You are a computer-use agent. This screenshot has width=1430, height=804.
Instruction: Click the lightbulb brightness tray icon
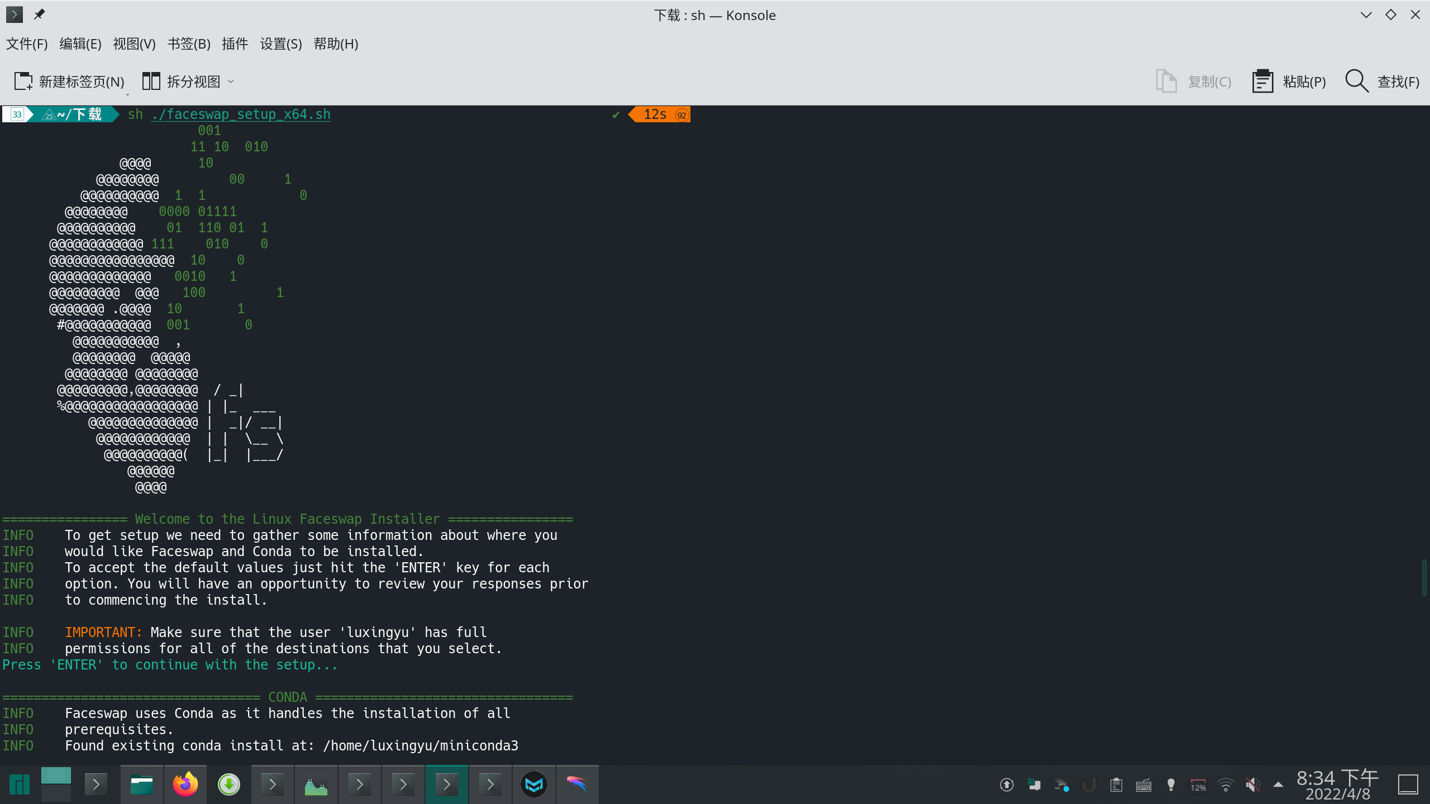coord(1171,785)
